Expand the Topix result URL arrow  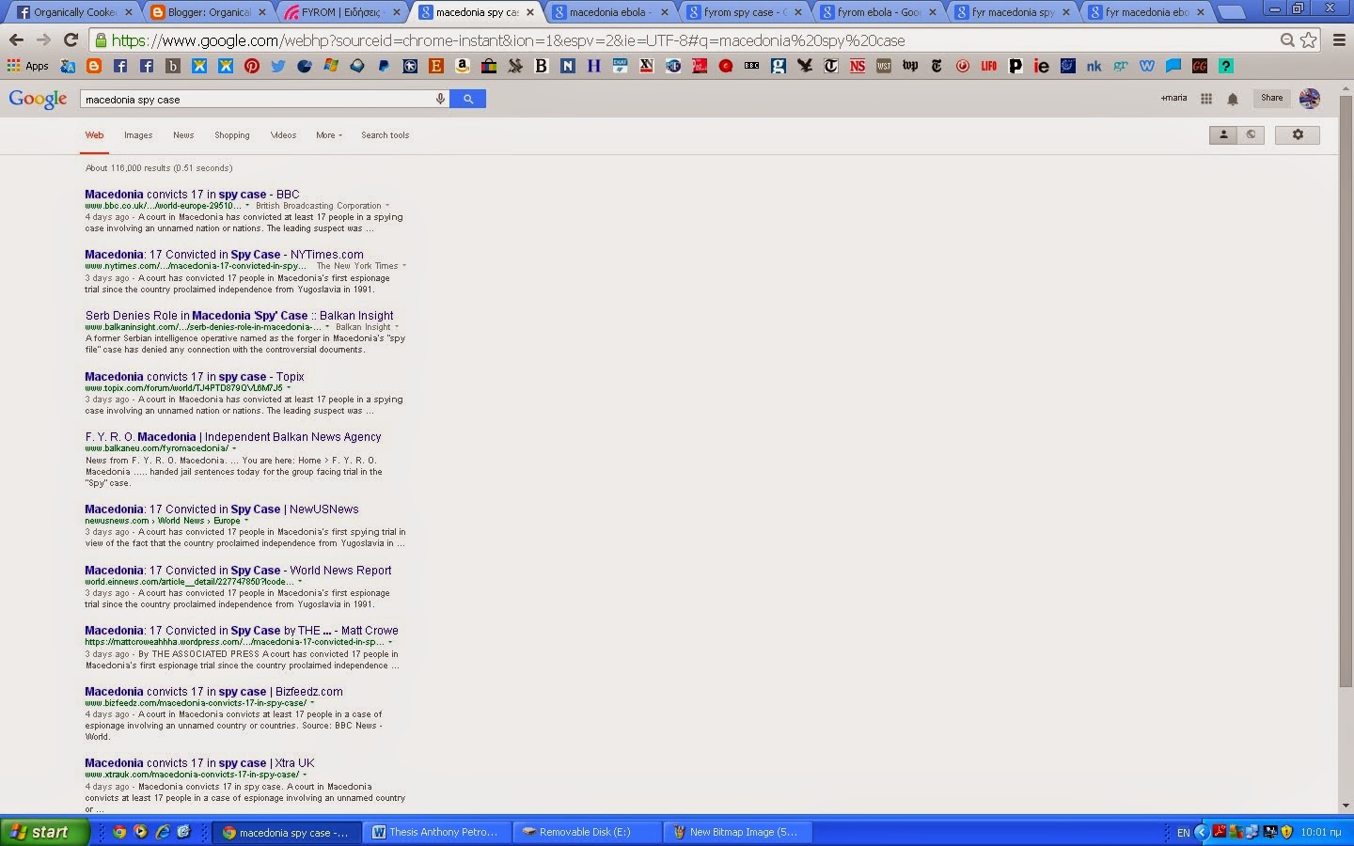pyautogui.click(x=289, y=388)
